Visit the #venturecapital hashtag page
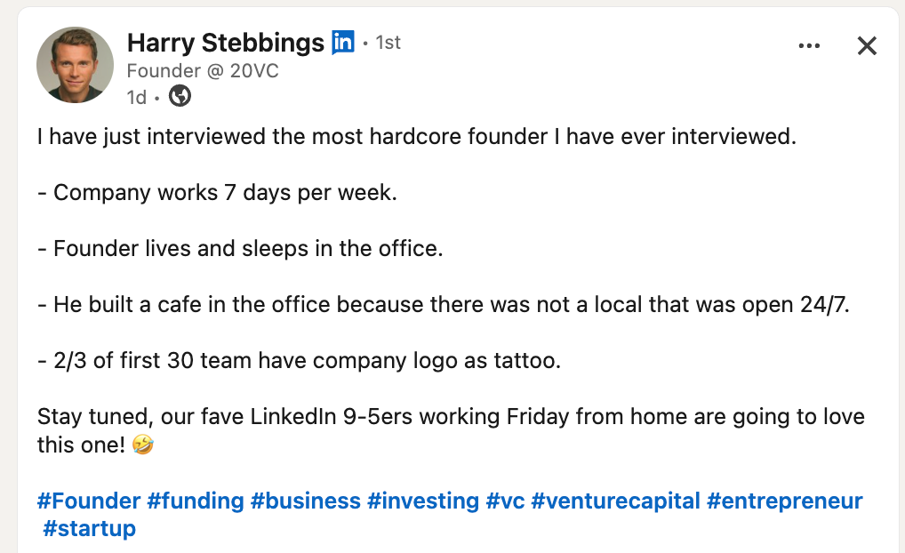The image size is (905, 553). click(x=615, y=501)
